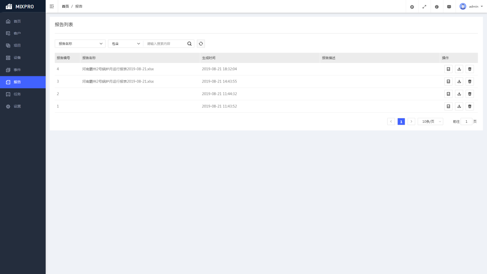Click the fullscreen expand icon in header
Screen dimensions: 487x274
[x=424, y=7]
